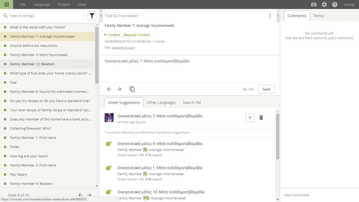359x202 pixels.
Task: Click into the Greek translation text area
Action: tap(190, 69)
